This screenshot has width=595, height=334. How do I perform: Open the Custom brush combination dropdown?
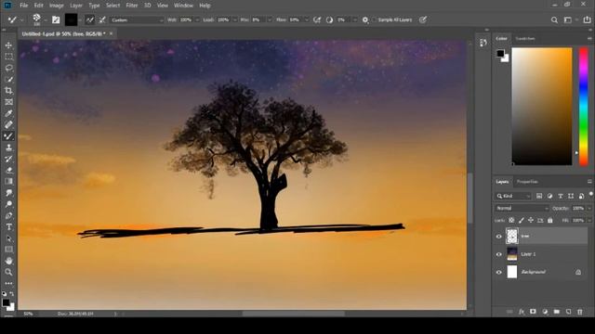137,20
